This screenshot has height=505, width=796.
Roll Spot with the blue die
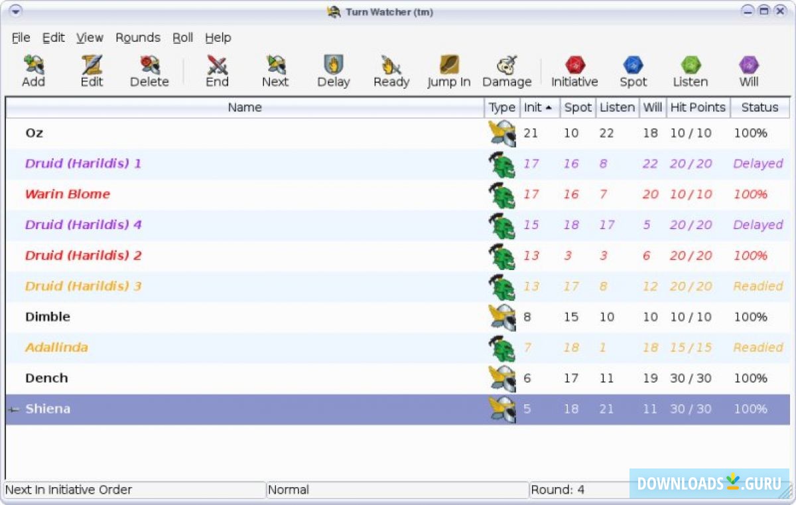(x=633, y=64)
